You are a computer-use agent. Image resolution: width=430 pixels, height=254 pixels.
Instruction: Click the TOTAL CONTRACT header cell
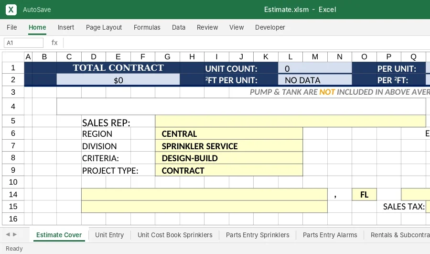118,67
